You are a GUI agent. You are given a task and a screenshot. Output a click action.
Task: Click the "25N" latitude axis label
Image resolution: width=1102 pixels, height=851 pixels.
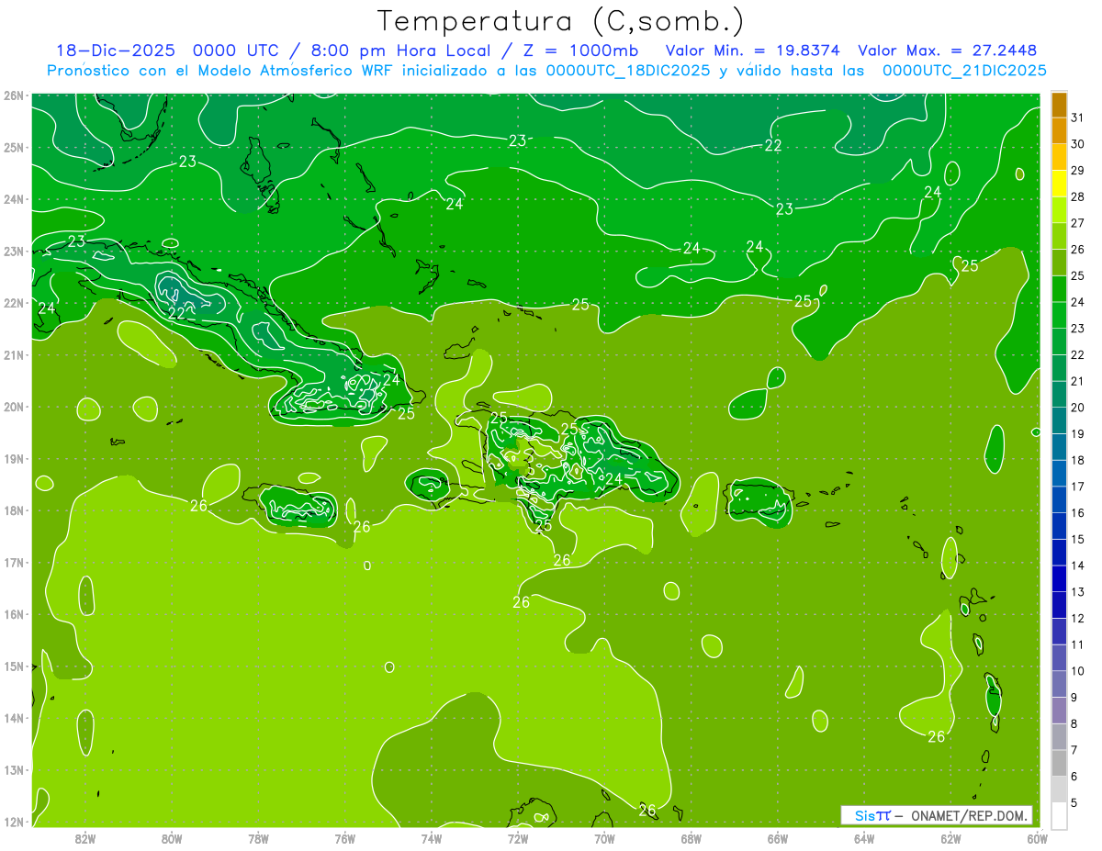pyautogui.click(x=13, y=147)
